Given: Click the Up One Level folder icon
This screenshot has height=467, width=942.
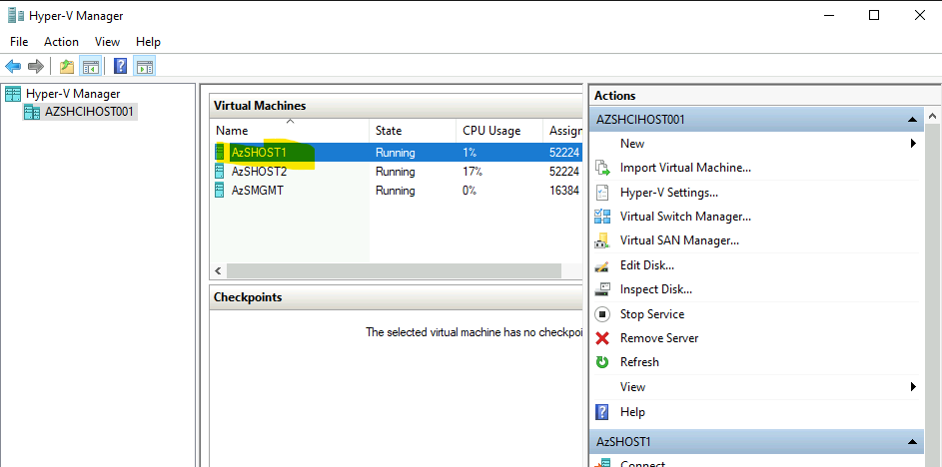Looking at the screenshot, I should click(67, 67).
